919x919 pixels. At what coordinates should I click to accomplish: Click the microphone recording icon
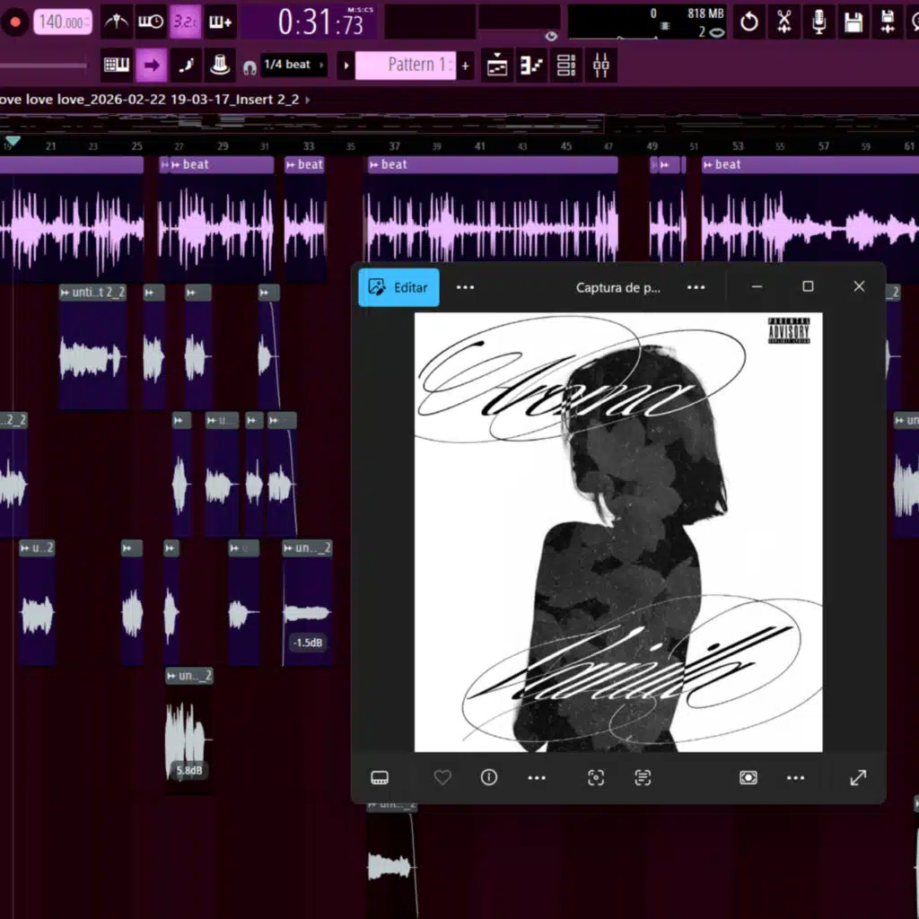click(x=818, y=22)
